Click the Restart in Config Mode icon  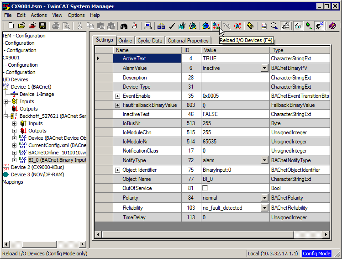click(x=205, y=26)
